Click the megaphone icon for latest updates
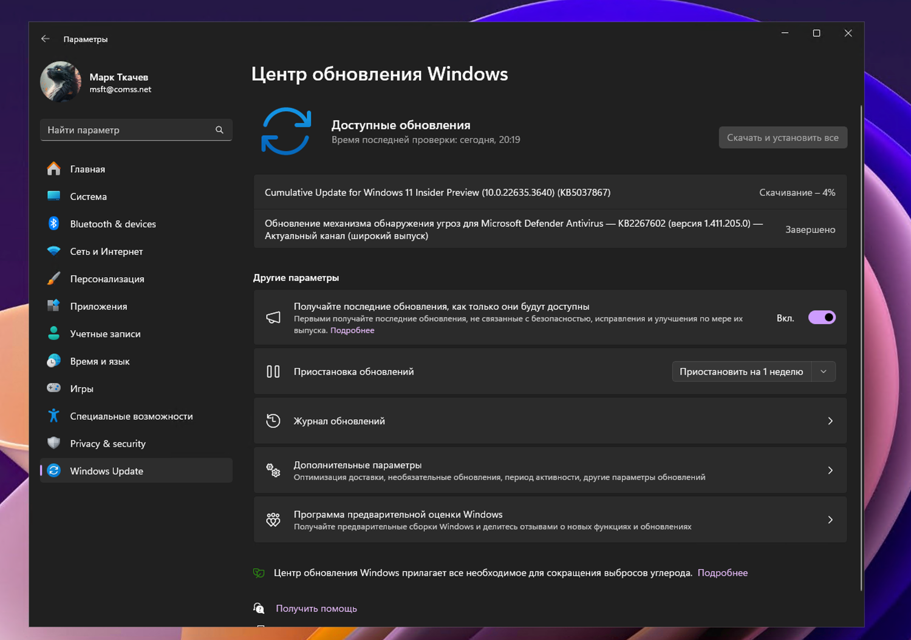 click(273, 317)
